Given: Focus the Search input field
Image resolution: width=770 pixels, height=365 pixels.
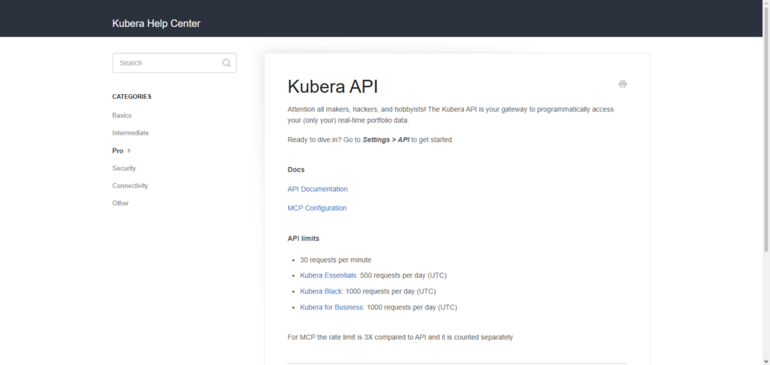Looking at the screenshot, I should tap(174, 63).
